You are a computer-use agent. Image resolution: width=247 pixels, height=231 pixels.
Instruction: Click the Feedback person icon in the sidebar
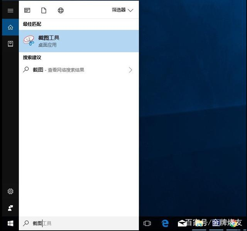tap(10, 208)
